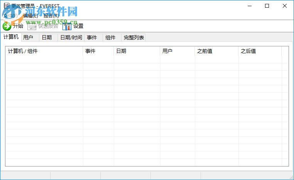The image size is (294, 180).
Task: Switch to the 计算机 tab
Action: [x=11, y=37]
